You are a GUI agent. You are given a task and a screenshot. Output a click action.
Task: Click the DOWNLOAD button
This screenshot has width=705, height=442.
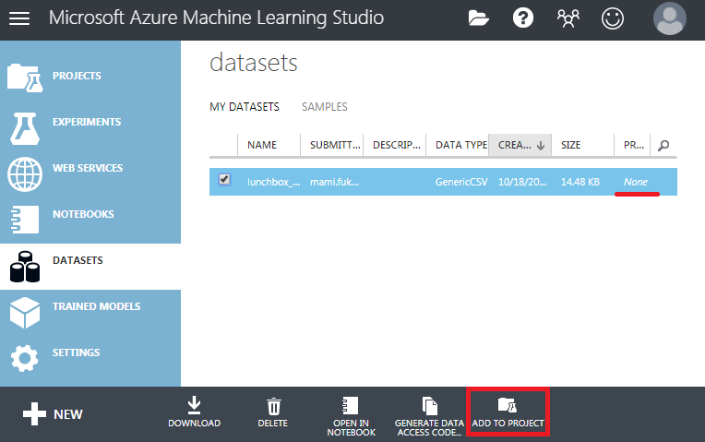coord(194,412)
